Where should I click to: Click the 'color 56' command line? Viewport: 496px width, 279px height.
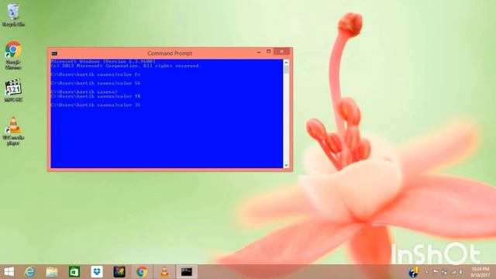coord(95,83)
